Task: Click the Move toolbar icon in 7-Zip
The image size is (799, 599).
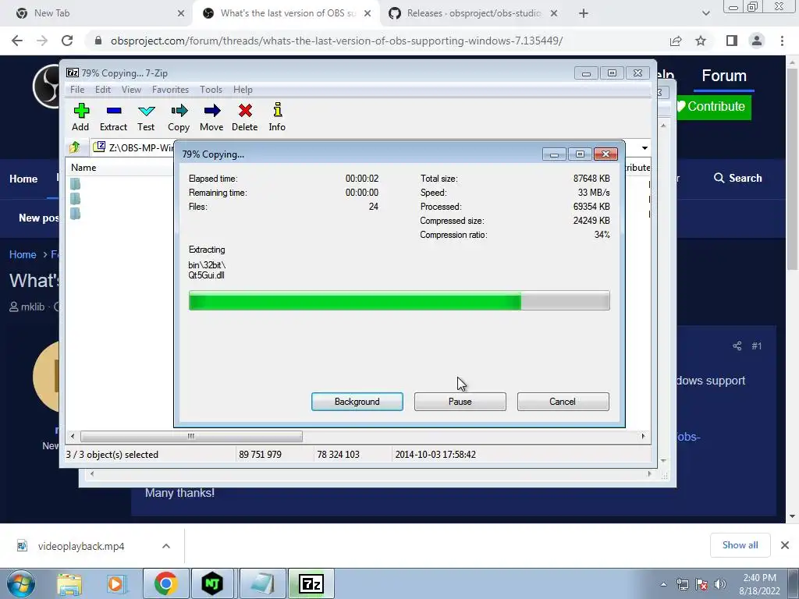Action: click(x=211, y=117)
